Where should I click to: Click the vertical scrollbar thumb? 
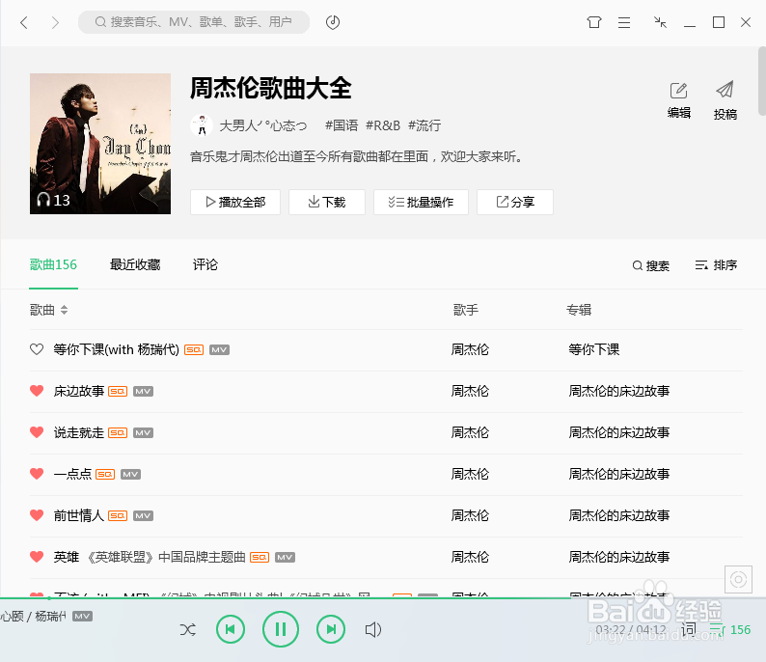762,81
